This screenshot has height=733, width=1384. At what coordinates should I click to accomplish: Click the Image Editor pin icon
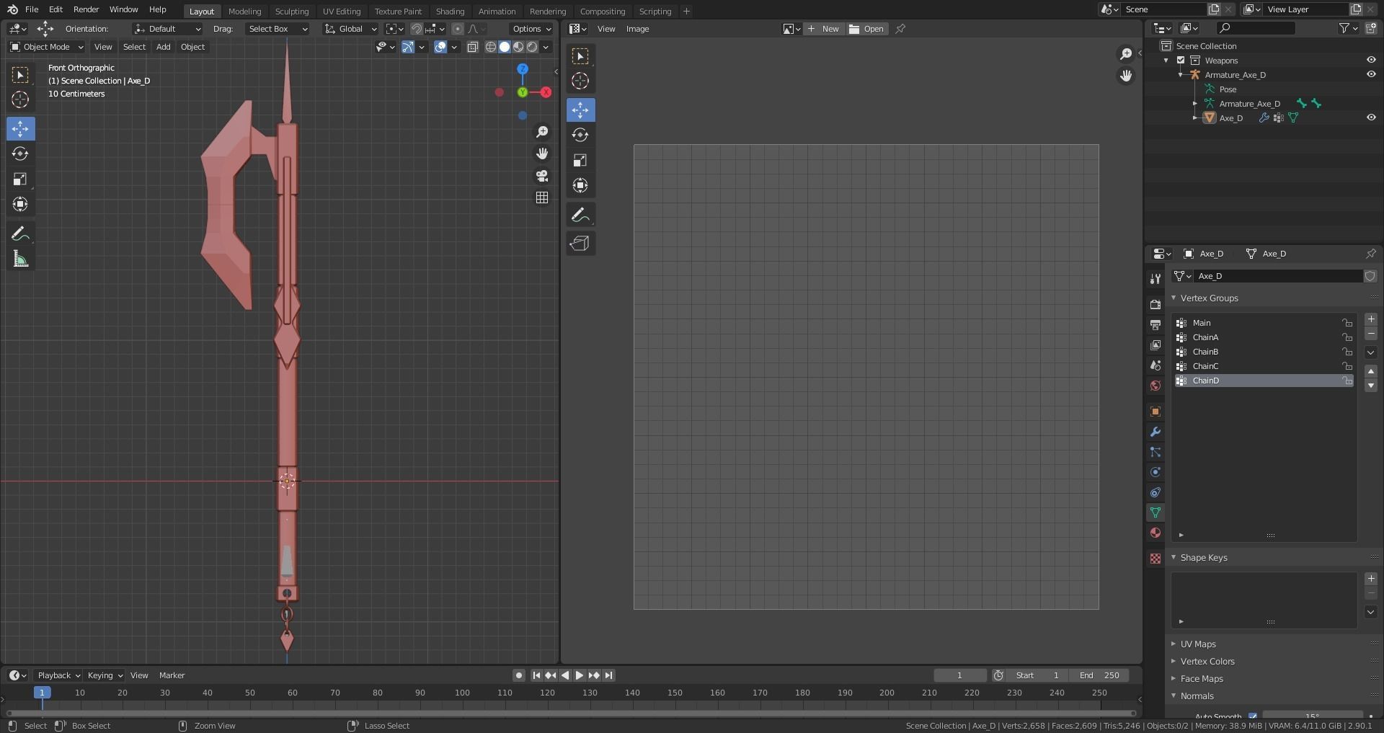(900, 29)
